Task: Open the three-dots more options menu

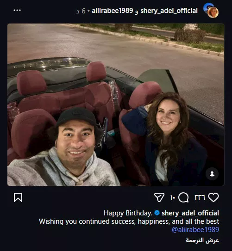Action: tap(17, 10)
